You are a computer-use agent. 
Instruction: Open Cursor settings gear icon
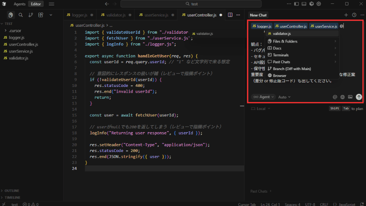tap(318, 4)
